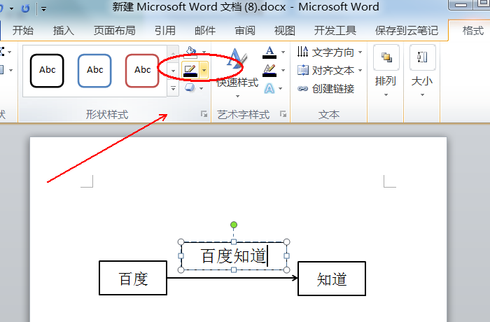Image resolution: width=490 pixels, height=322 pixels.
Task: Apply the red outline Abc shape style
Action: tap(142, 70)
